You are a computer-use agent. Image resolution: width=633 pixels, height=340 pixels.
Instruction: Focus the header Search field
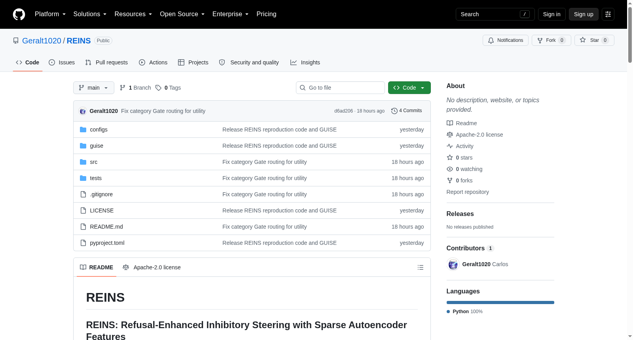tap(495, 14)
